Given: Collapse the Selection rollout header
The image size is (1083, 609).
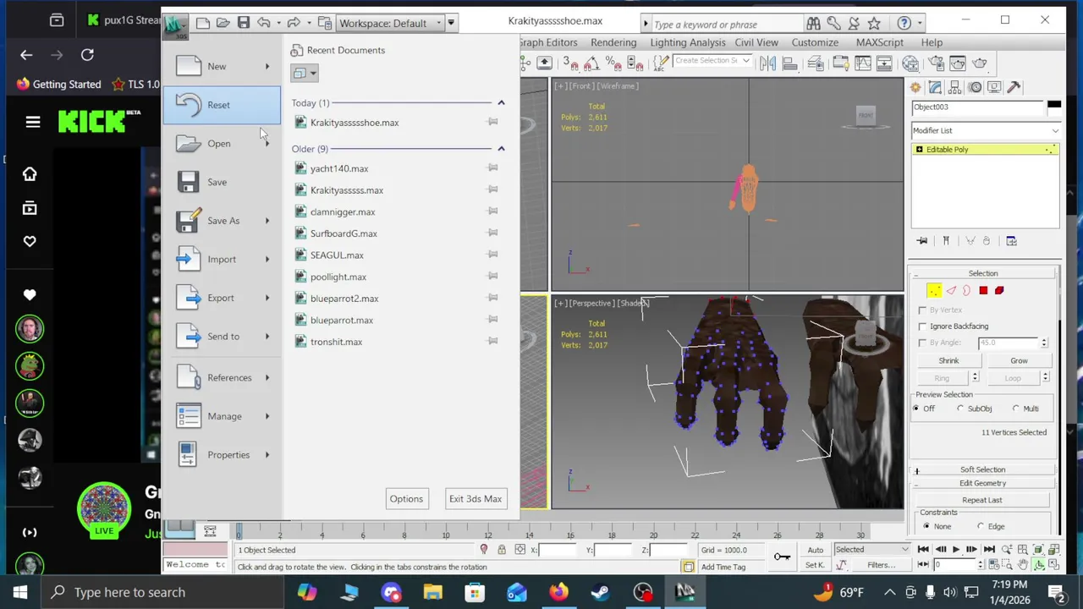Looking at the screenshot, I should pos(983,273).
